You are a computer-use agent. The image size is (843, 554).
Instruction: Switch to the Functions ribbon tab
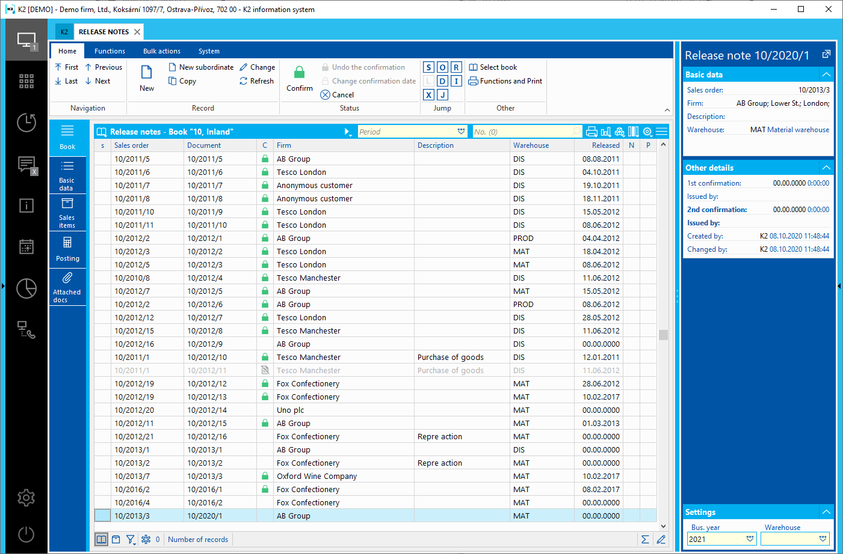pos(110,51)
